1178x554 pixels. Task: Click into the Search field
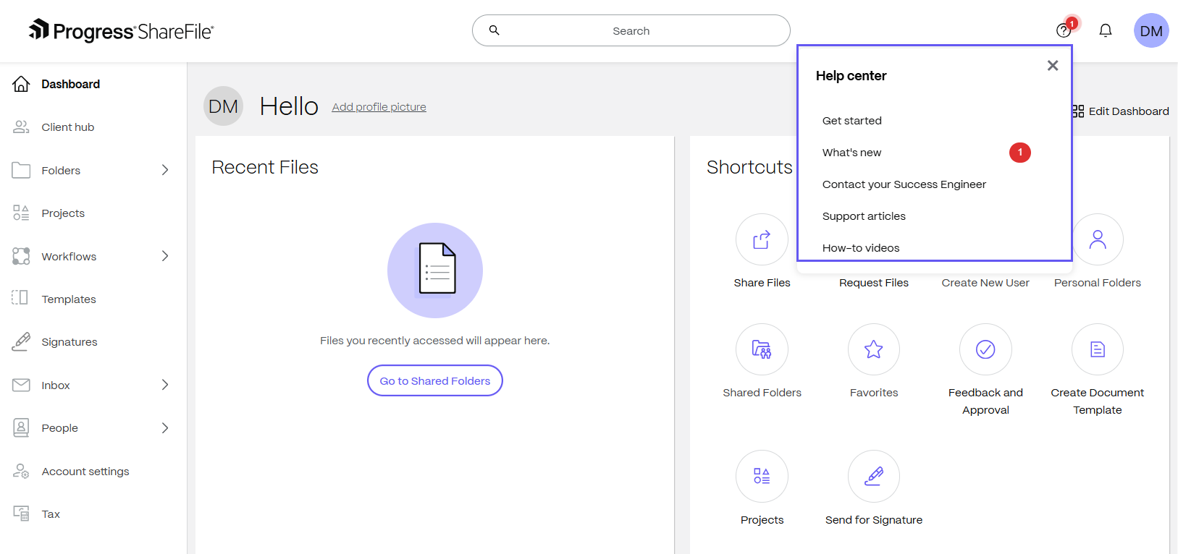pyautogui.click(x=631, y=30)
